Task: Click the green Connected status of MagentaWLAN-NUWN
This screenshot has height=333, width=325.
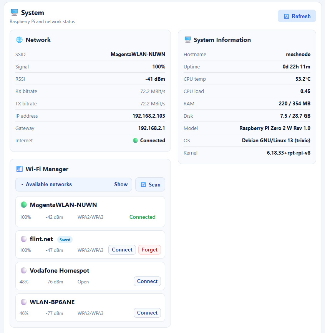Action: [x=143, y=217]
